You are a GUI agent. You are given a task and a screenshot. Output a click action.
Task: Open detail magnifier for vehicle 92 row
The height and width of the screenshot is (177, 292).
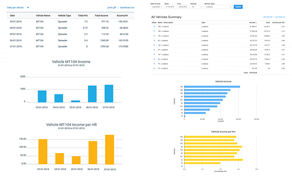click(x=154, y=40)
